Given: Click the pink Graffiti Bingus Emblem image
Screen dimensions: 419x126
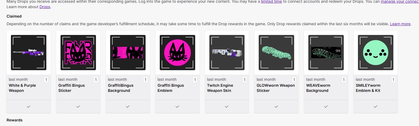Looking at the screenshot, I should tap(177, 53).
